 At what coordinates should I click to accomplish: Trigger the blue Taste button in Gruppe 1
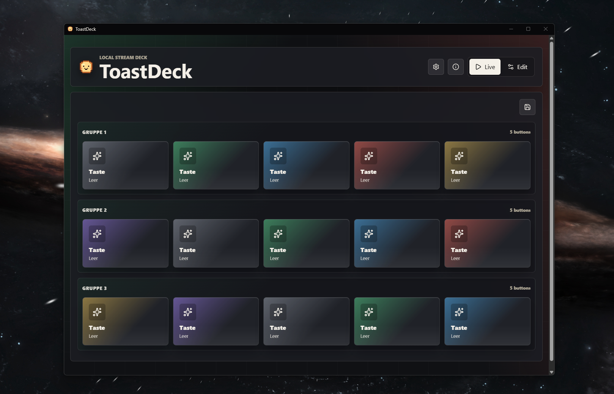pyautogui.click(x=306, y=165)
